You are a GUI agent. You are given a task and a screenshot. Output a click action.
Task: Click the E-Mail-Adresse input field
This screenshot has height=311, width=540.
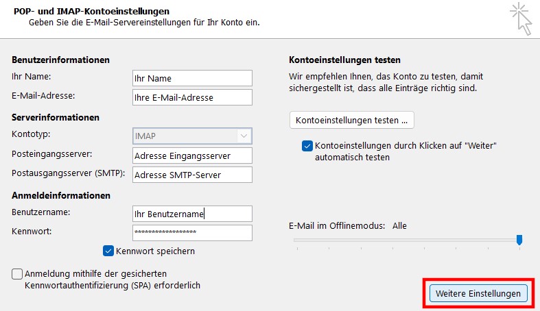[192, 97]
